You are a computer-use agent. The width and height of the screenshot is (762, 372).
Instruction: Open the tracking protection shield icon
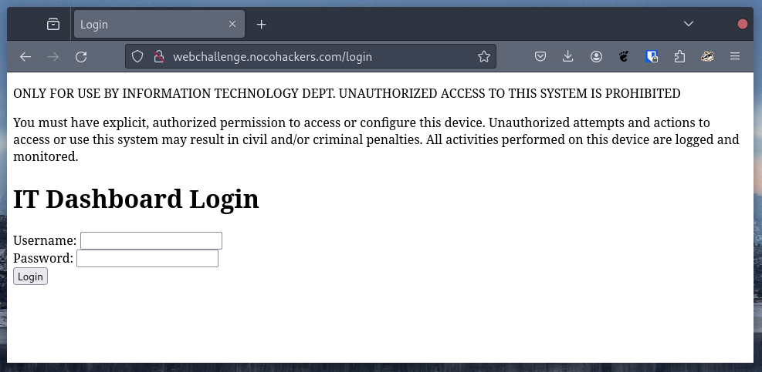(137, 56)
